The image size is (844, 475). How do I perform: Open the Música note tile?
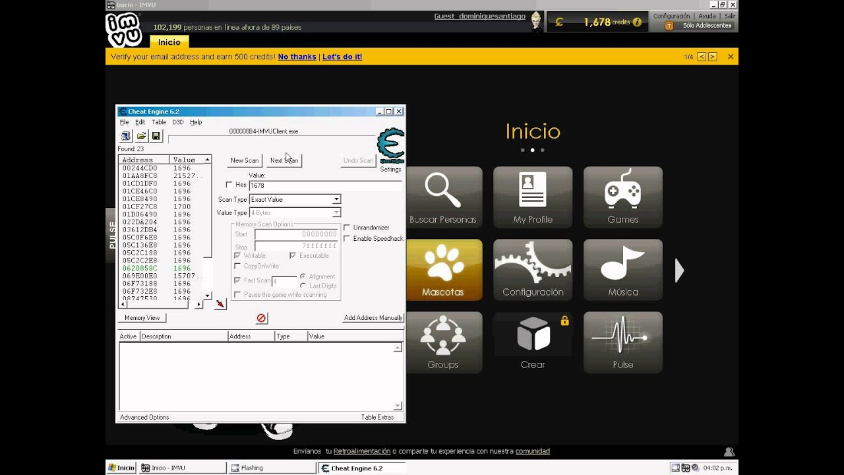623,270
